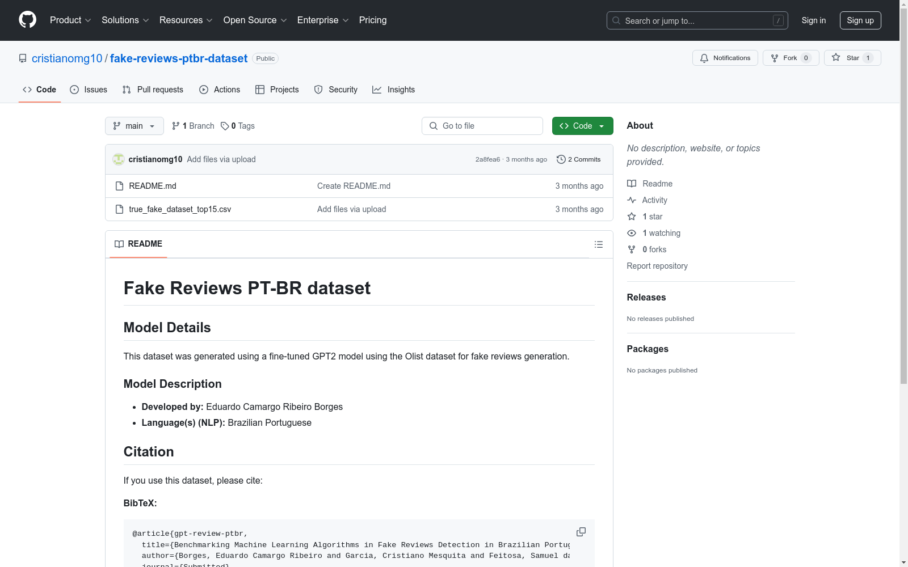Click the README.md file icon
Viewport: 908px width, 567px height.
pyautogui.click(x=119, y=186)
